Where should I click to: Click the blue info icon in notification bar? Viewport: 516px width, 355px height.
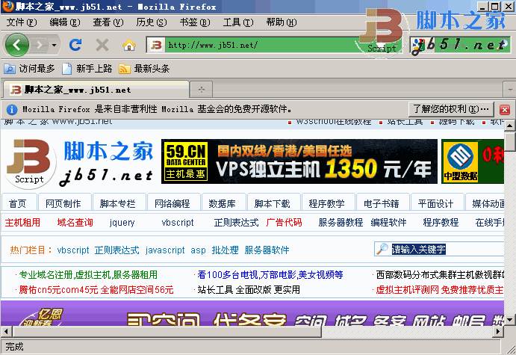(x=12, y=109)
